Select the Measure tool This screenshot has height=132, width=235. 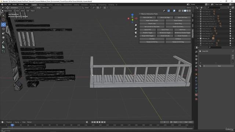pyautogui.click(x=3, y=47)
